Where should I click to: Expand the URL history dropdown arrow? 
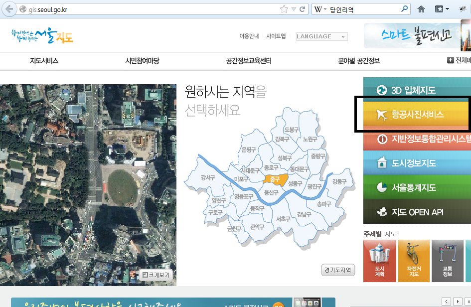pyautogui.click(x=294, y=9)
